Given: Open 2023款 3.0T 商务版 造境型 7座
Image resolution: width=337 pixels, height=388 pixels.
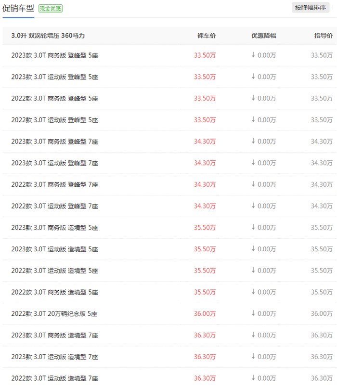Looking at the screenshot, I should (x=55, y=335).
